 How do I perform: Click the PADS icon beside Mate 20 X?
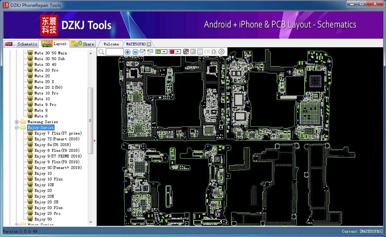(x=30, y=82)
